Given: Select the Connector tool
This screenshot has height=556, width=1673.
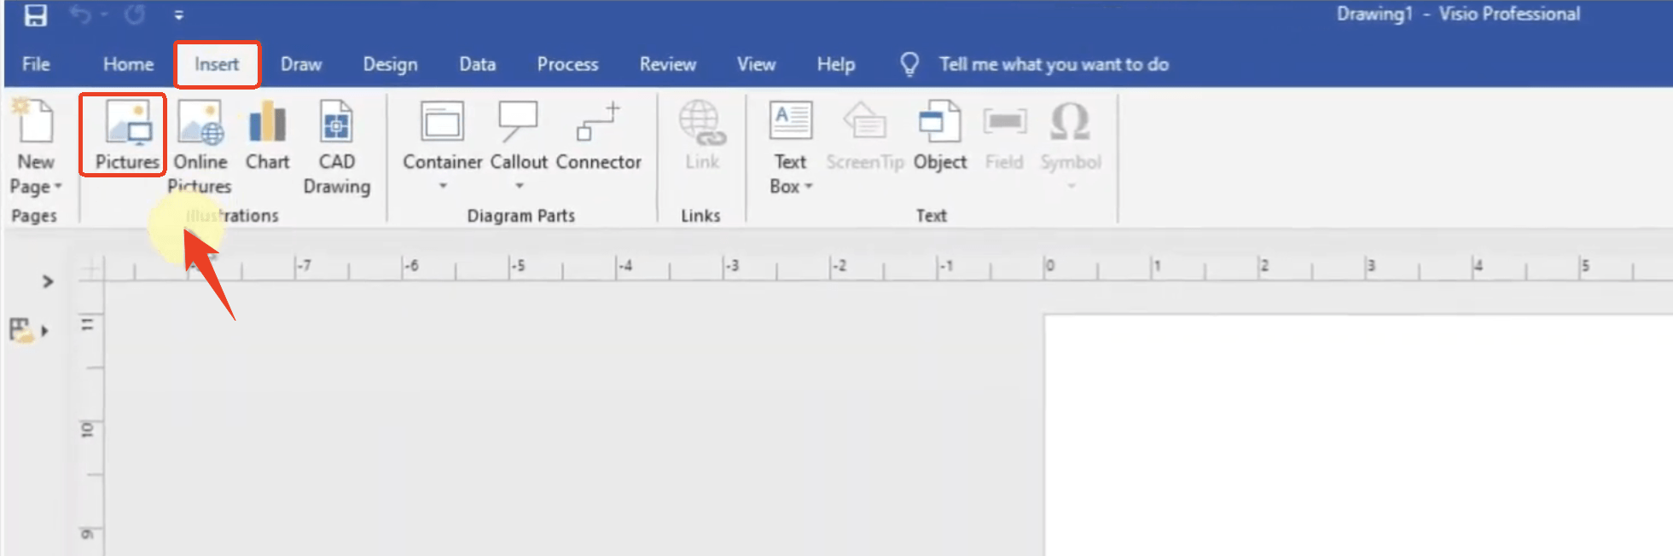Looking at the screenshot, I should coord(598,134).
